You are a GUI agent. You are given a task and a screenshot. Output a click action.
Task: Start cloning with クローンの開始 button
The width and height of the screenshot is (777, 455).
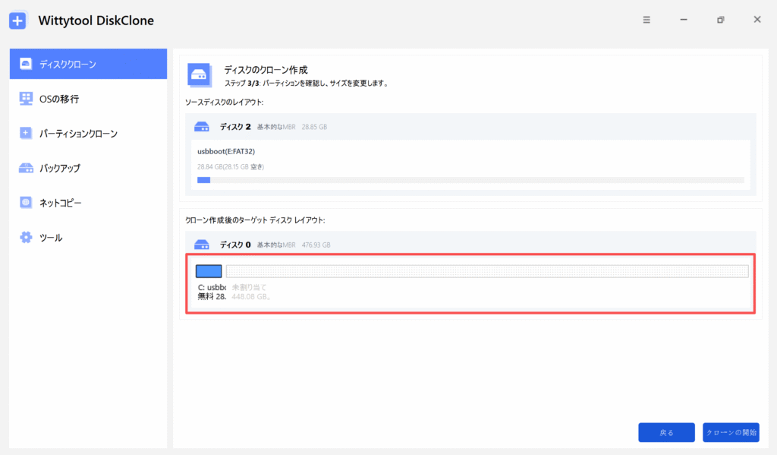731,432
